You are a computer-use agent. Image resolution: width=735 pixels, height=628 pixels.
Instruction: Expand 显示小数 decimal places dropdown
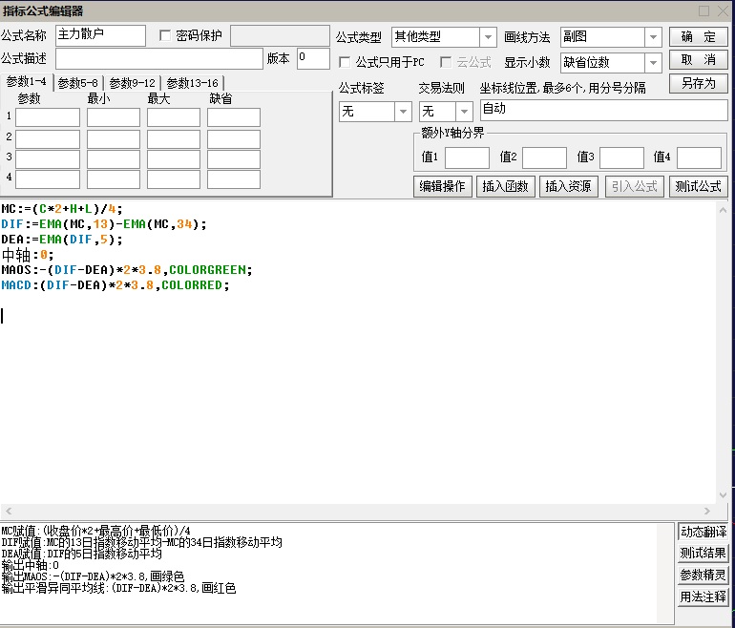click(653, 63)
